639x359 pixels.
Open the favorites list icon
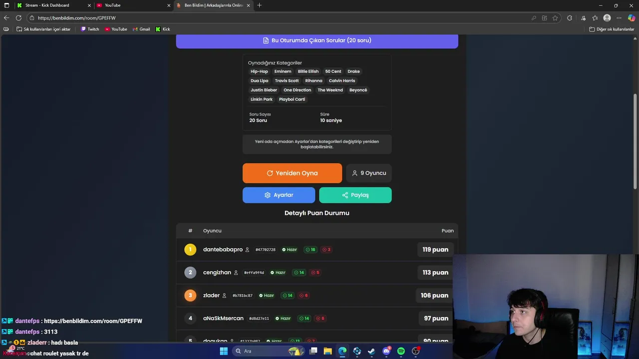coord(595,18)
